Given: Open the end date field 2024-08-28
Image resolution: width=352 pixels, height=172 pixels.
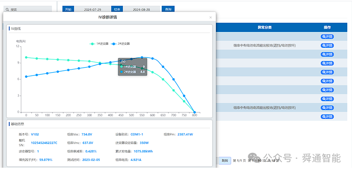Looking at the screenshot, I should point(141,10).
